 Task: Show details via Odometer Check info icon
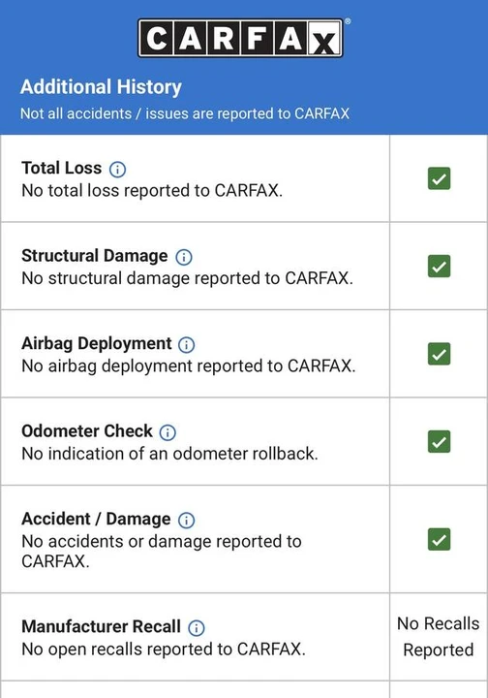(168, 432)
